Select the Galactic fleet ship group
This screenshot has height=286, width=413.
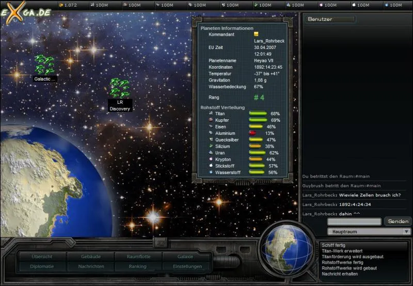[44, 65]
